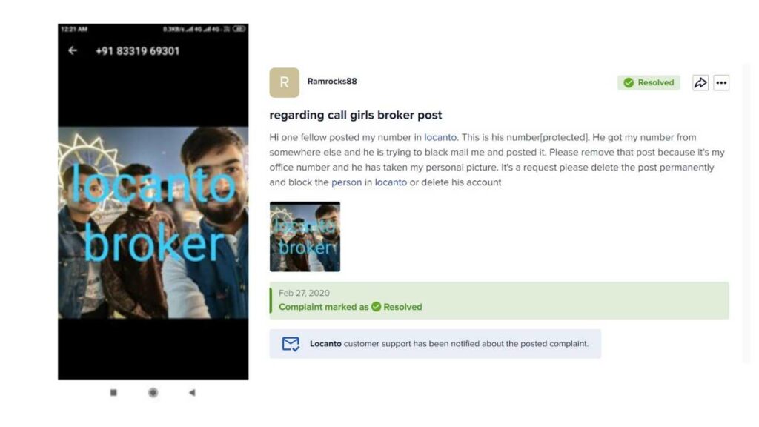
Task: Open the three-dots more options menu
Action: point(721,83)
